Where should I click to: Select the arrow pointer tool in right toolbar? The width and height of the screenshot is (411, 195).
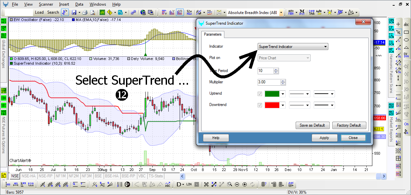pyautogui.click(x=398, y=32)
